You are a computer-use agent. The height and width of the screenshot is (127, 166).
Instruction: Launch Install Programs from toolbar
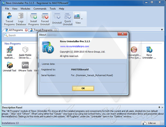coord(33,19)
